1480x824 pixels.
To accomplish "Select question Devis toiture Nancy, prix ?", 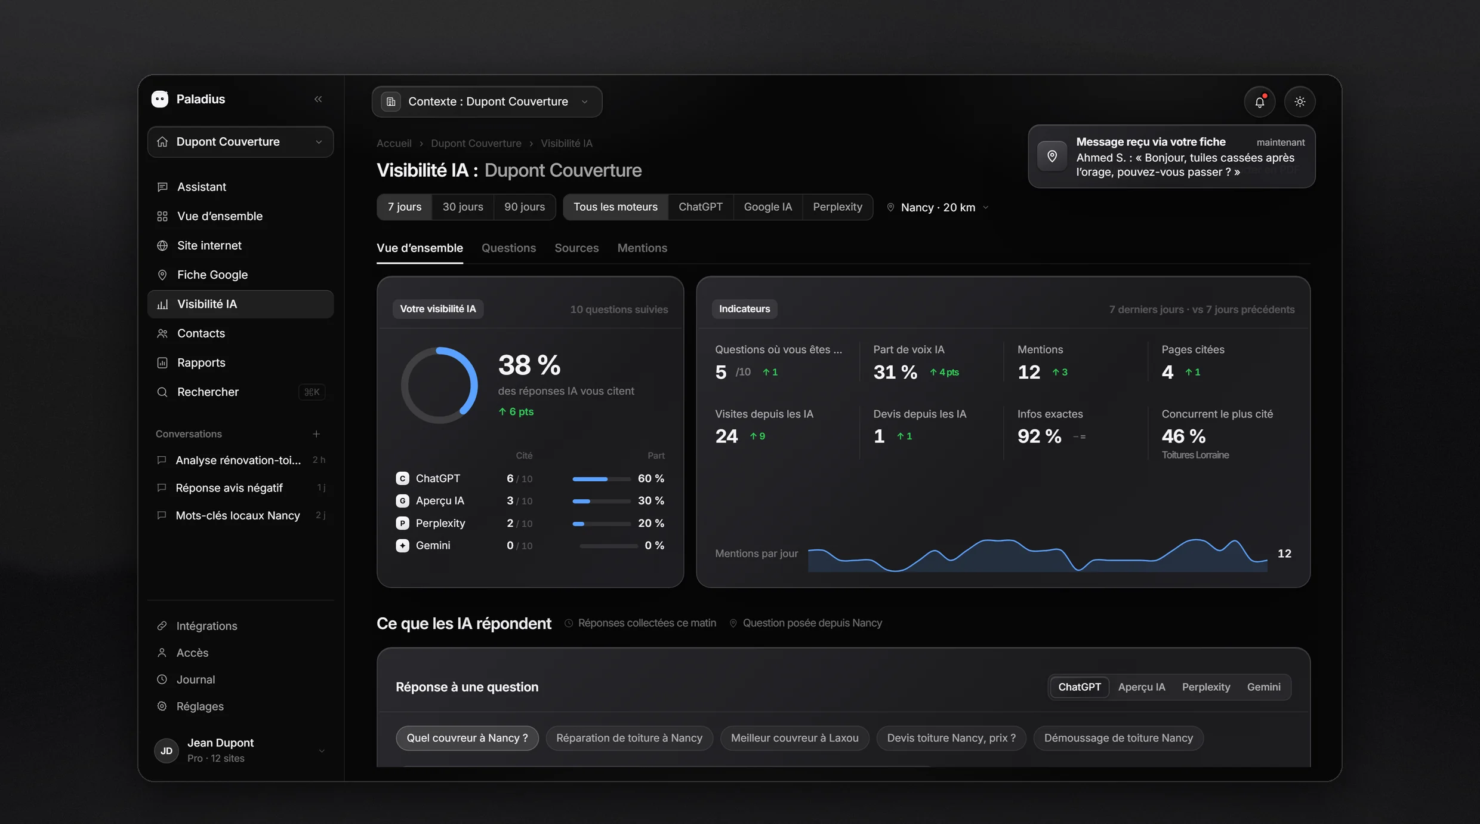I will [951, 738].
